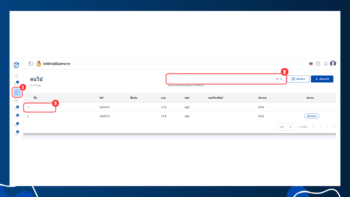Viewport: 350px width, 197px height.
Task: Sort by the HN column header
Action: [x=101, y=98]
